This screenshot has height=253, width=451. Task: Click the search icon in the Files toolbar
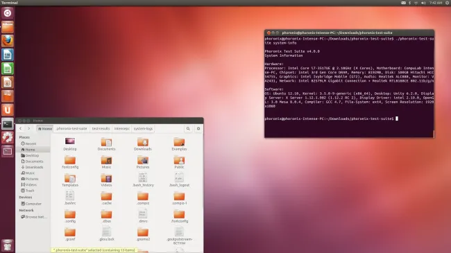click(188, 128)
